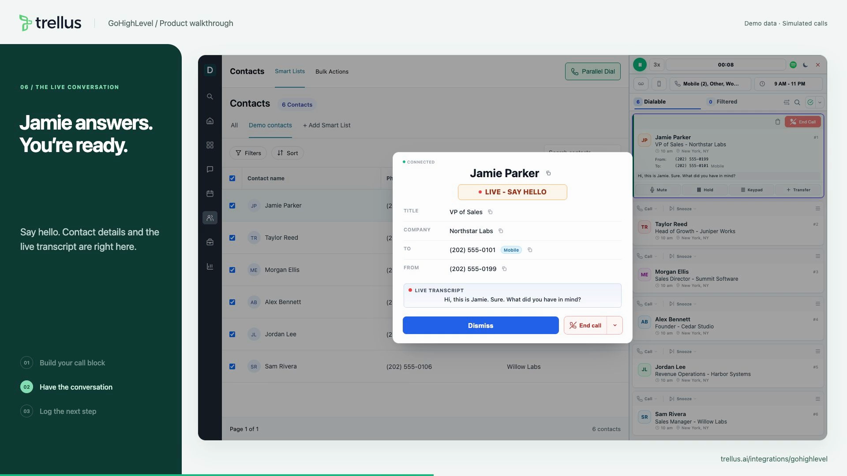This screenshot has width=847, height=476.
Task: Search the dialer queue with the magnifier icon
Action: coord(797,102)
